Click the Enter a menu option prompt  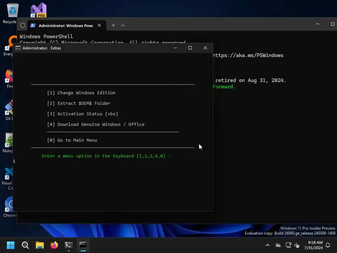click(x=106, y=156)
